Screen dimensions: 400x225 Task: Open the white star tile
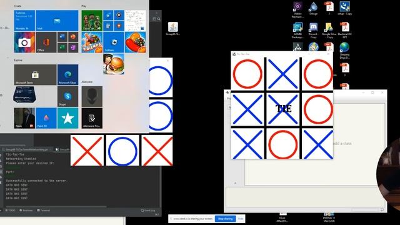tap(68, 118)
